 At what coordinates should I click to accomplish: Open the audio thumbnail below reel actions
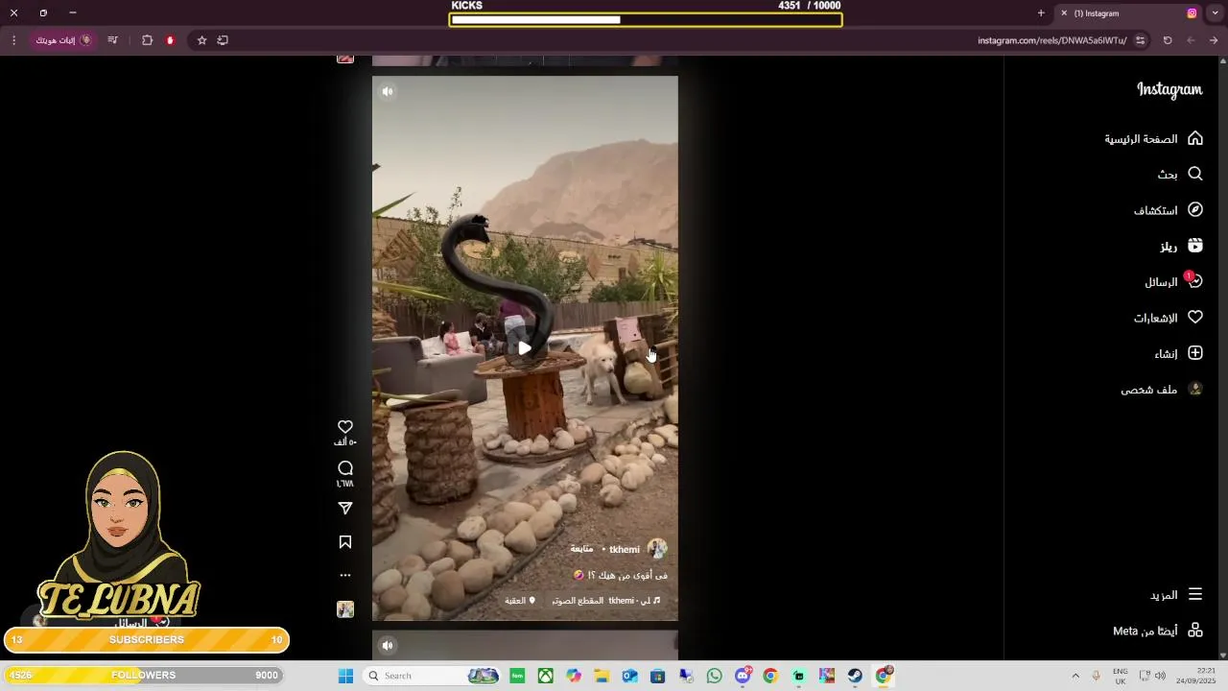click(345, 609)
